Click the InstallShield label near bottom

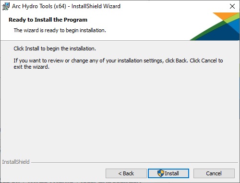click(16, 162)
